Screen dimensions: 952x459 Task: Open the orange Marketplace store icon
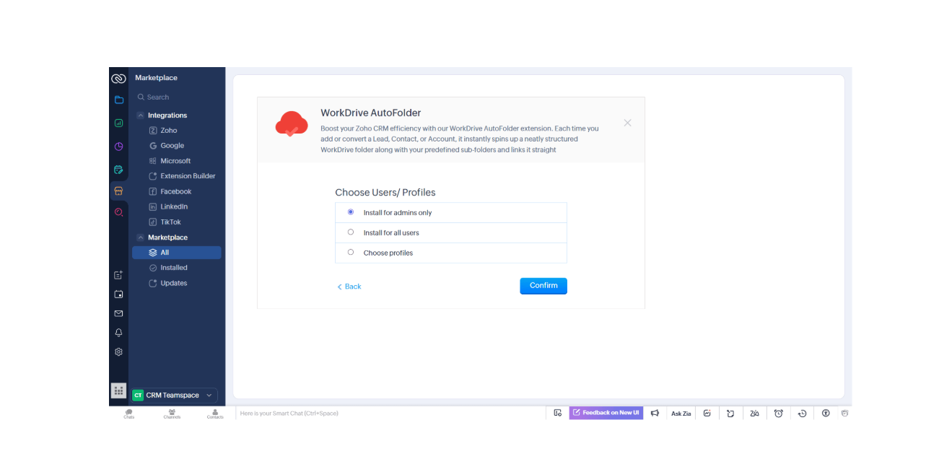click(x=118, y=191)
